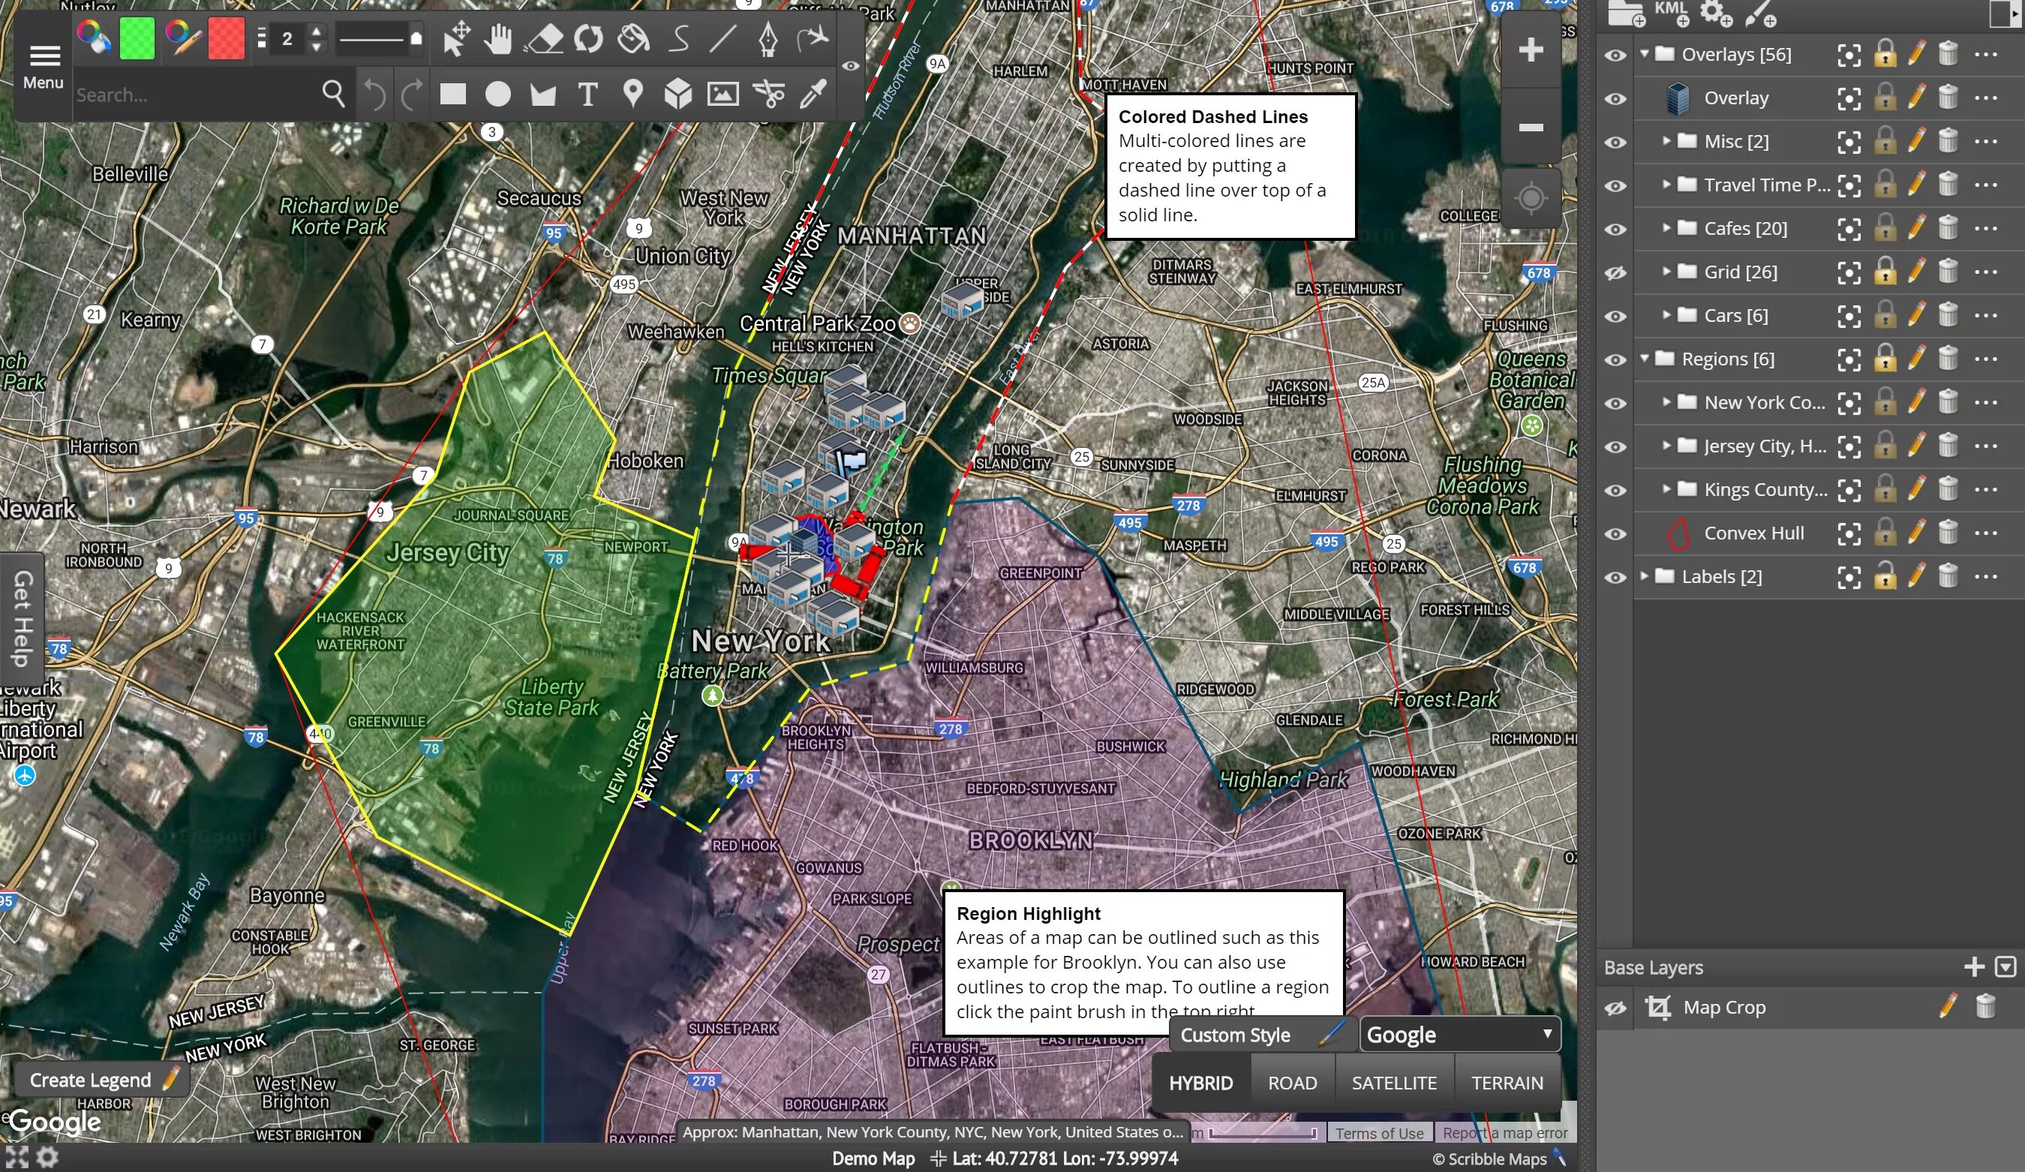Click the locate me crosshair button
This screenshot has height=1172, width=2025.
tap(1531, 198)
